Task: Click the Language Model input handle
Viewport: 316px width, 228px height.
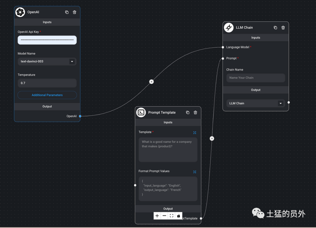Action: click(223, 47)
